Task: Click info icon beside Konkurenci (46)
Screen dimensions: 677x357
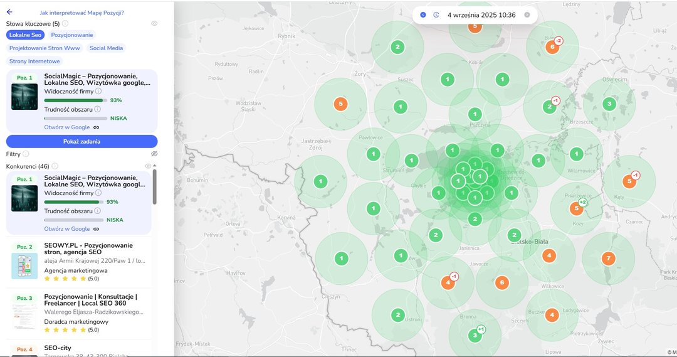Action: click(55, 166)
